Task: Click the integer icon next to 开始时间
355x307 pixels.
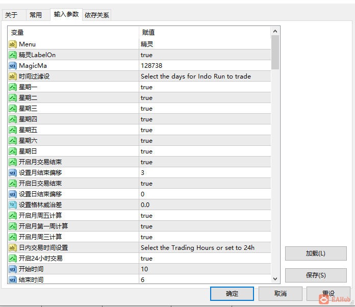Action: 13,269
